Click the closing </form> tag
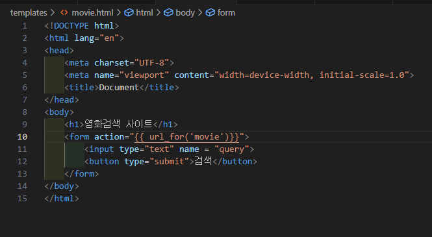The height and width of the screenshot is (237, 432). [82, 173]
